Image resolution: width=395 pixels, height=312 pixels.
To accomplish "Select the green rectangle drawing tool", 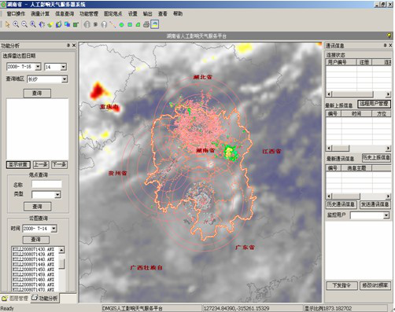I will tap(130, 25).
